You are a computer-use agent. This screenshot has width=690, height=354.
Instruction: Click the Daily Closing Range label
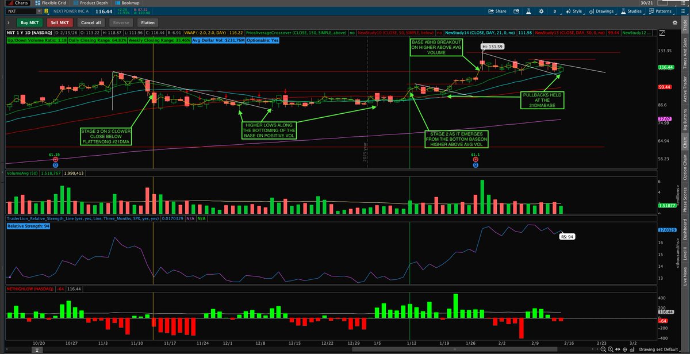point(97,40)
